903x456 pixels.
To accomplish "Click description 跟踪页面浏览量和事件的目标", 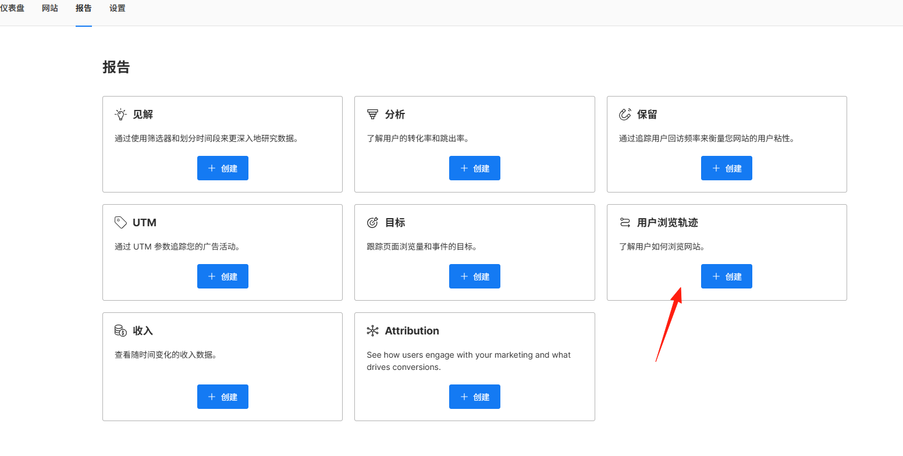I will coord(422,247).
